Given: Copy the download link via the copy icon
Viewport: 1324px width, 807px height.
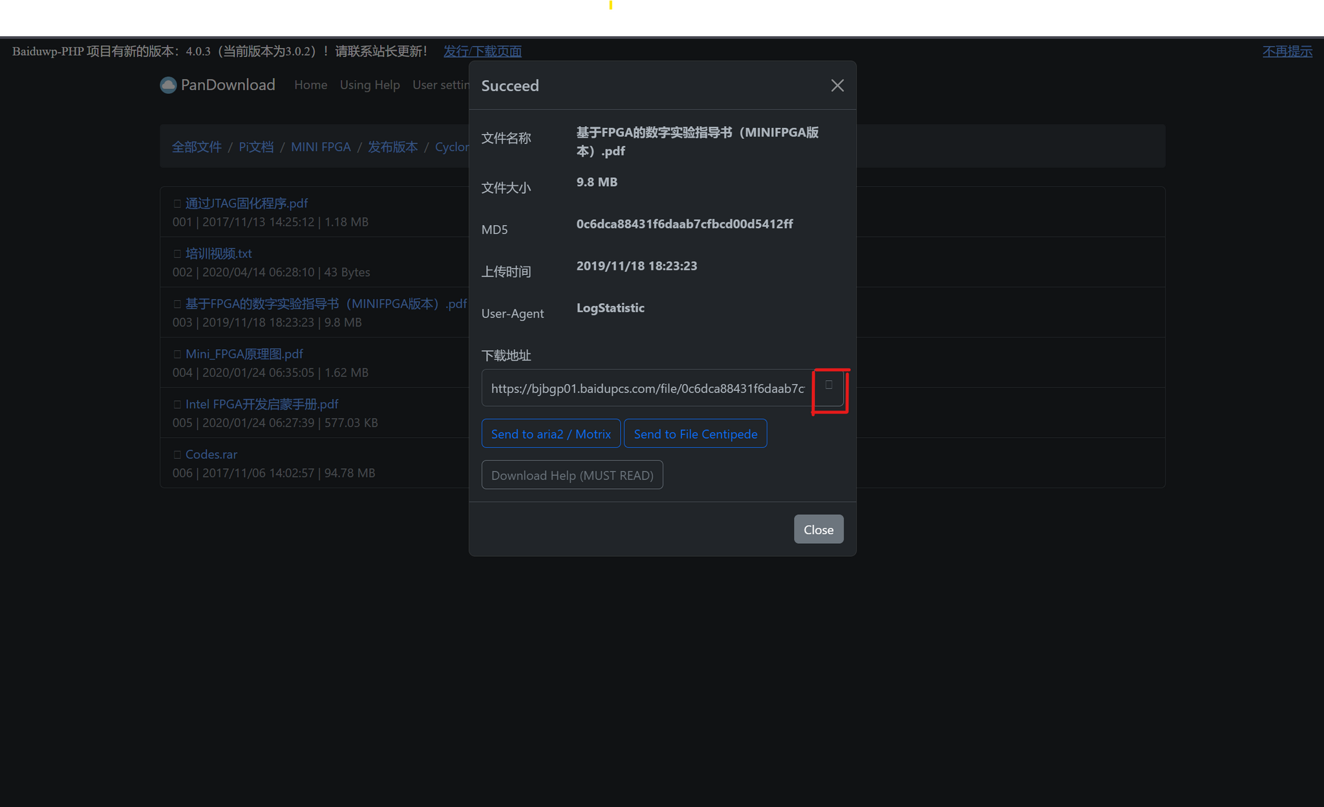Looking at the screenshot, I should 828,387.
